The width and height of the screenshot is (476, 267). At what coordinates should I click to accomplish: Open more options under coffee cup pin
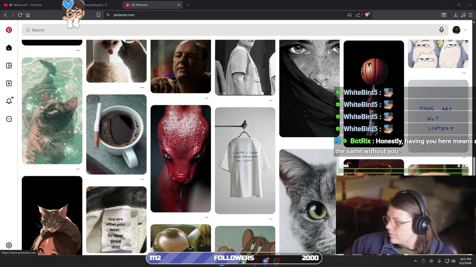(x=142, y=179)
